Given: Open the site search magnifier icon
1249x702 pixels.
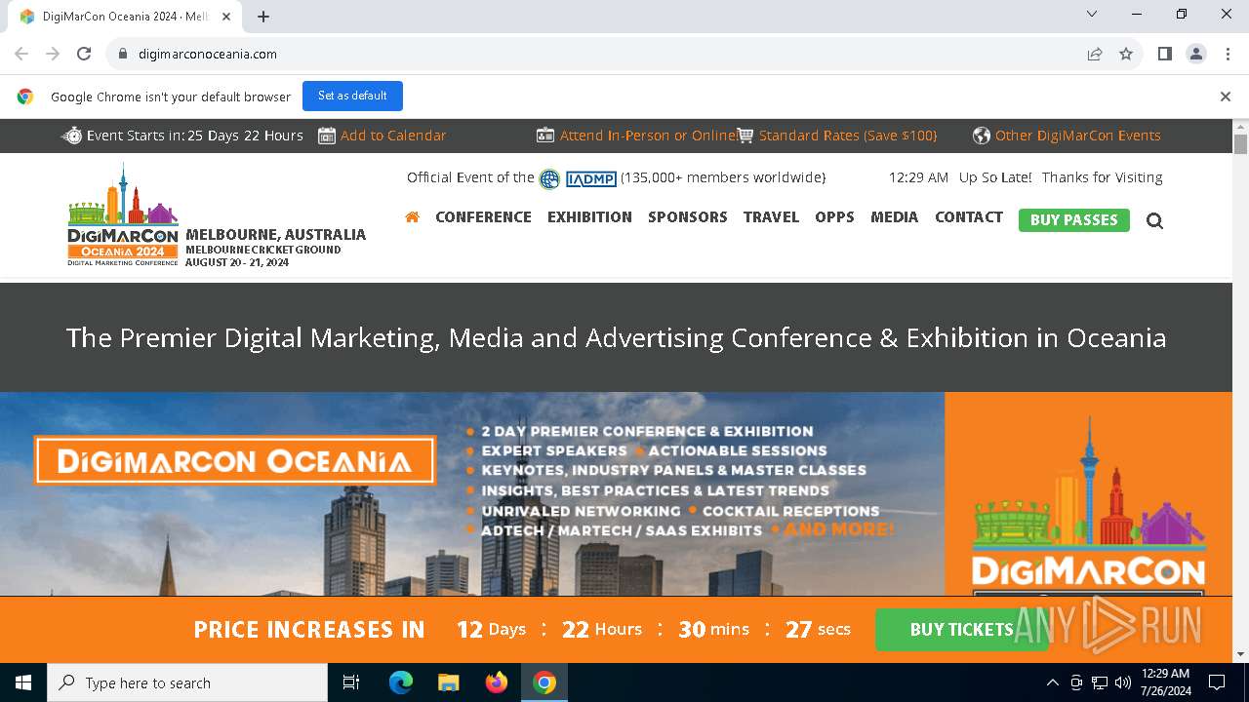Looking at the screenshot, I should (x=1154, y=220).
